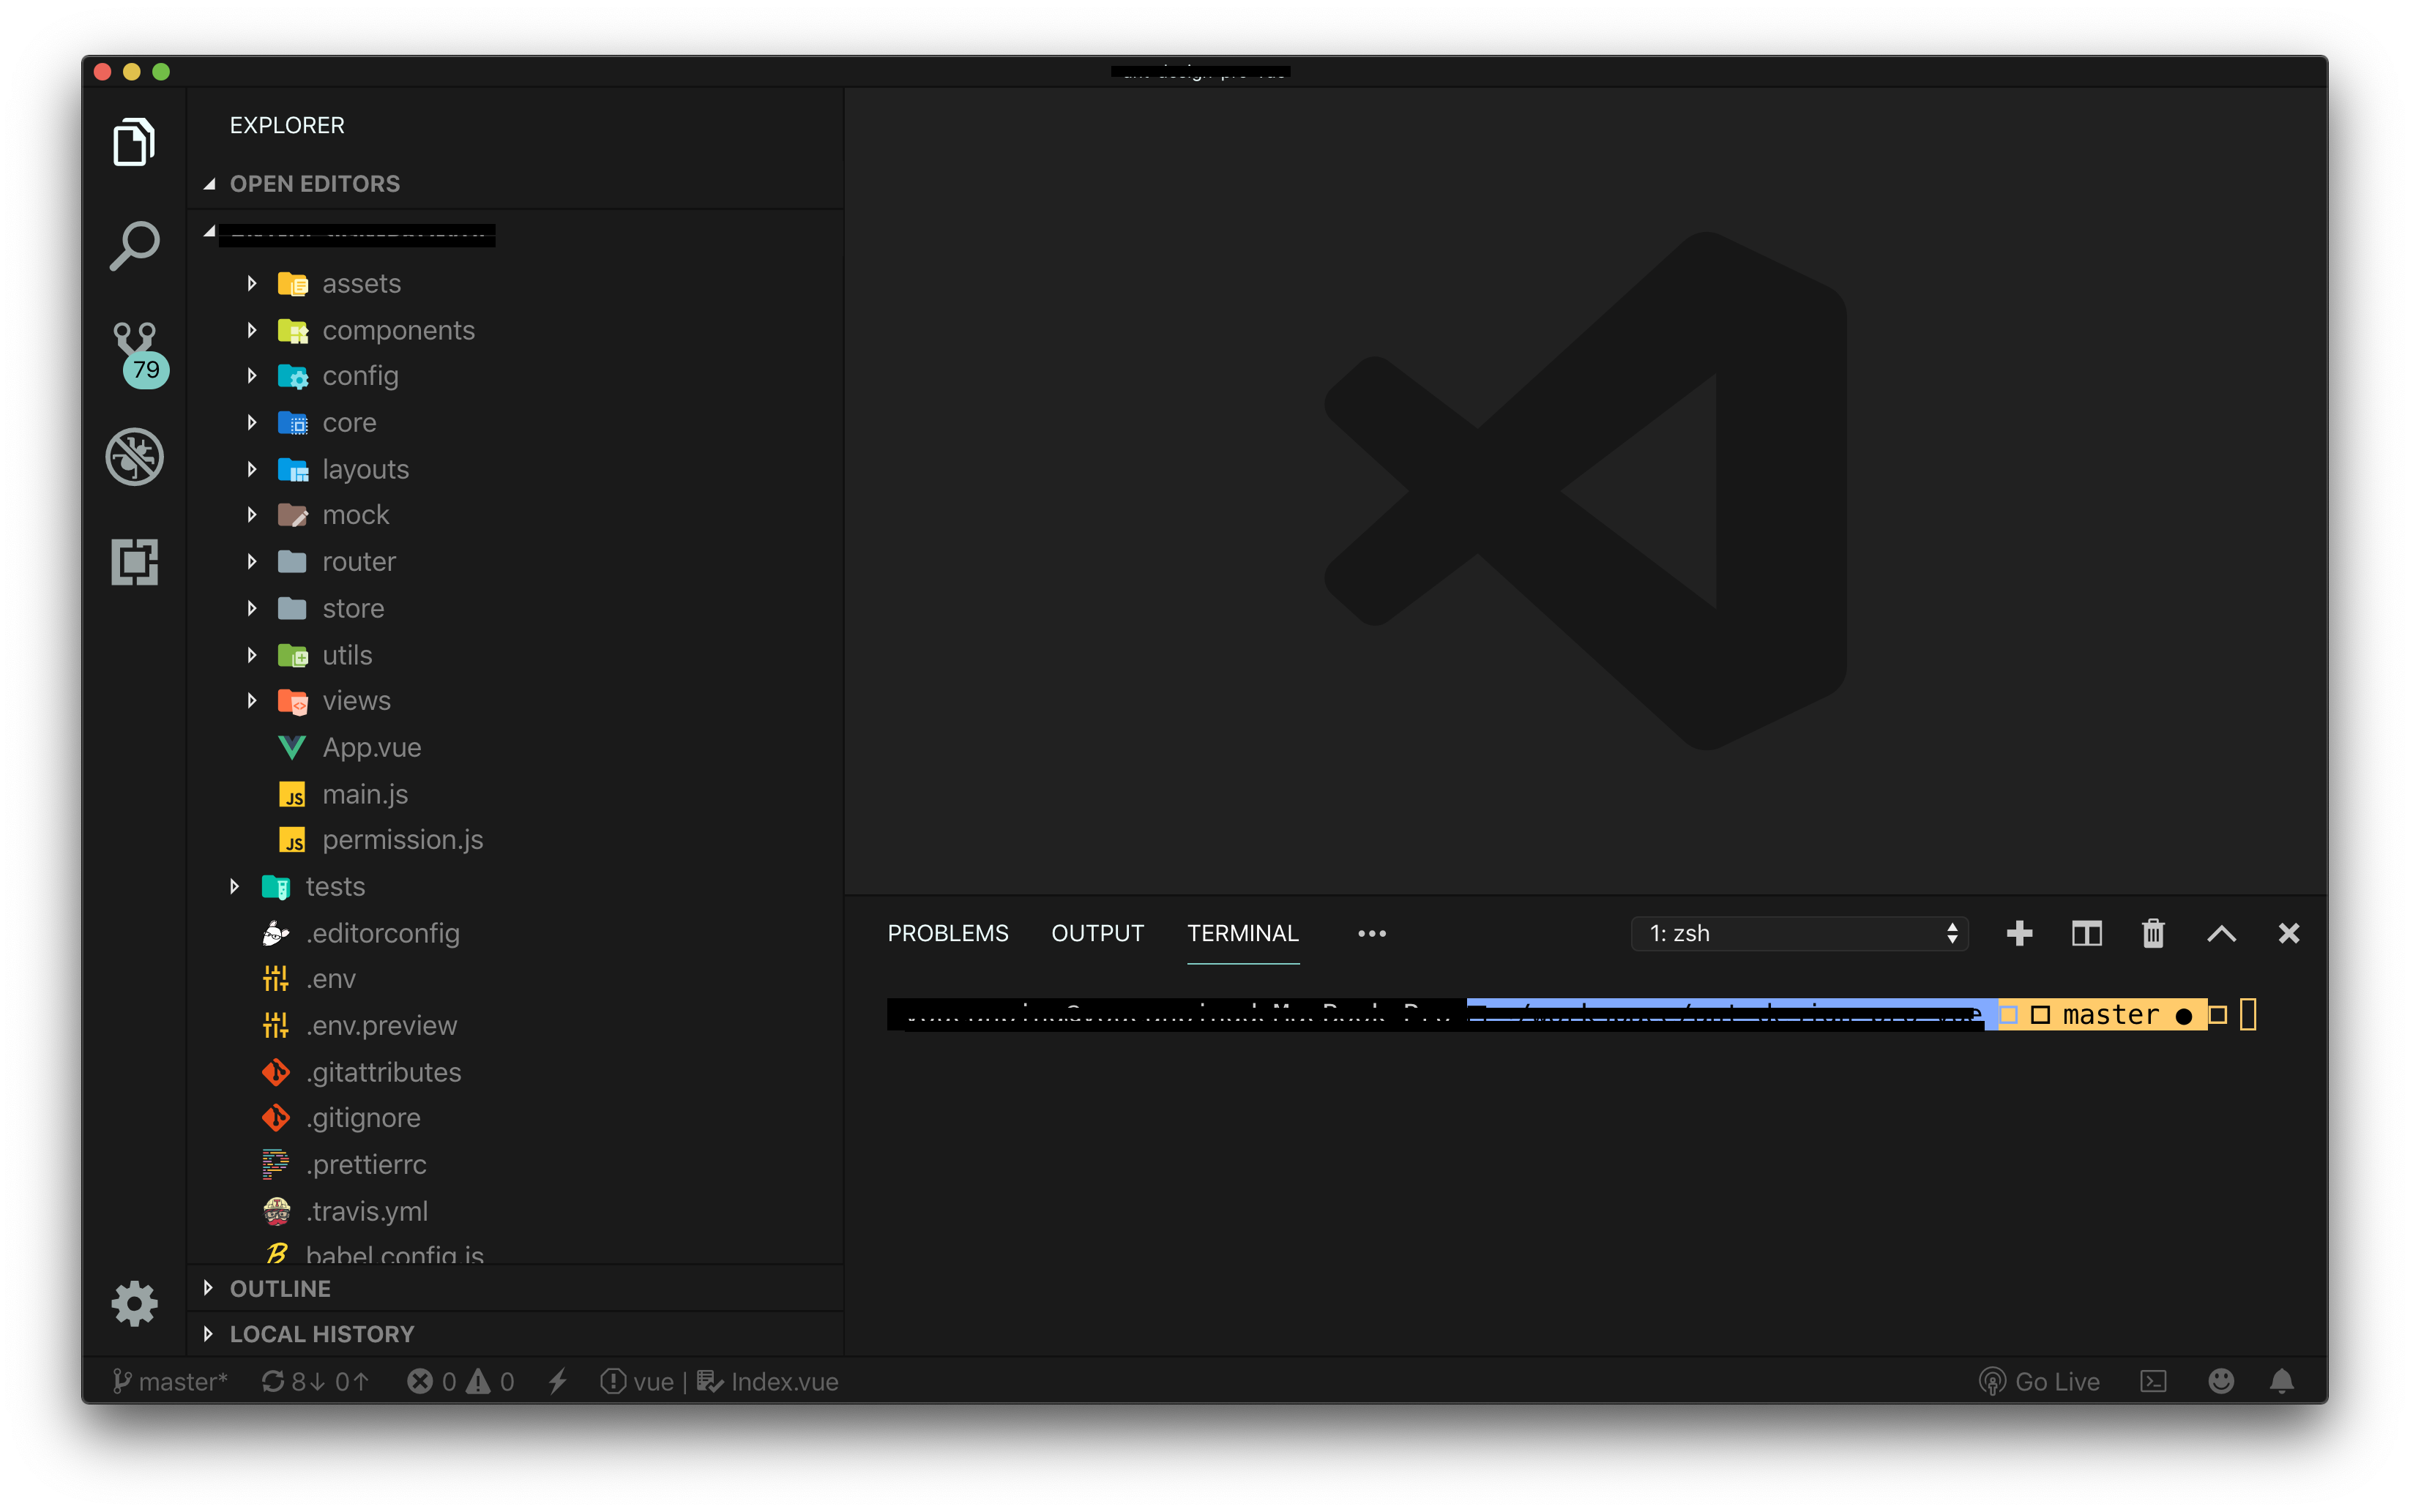Kill terminal with trash icon
The image size is (2410, 1512).
[x=2153, y=933]
